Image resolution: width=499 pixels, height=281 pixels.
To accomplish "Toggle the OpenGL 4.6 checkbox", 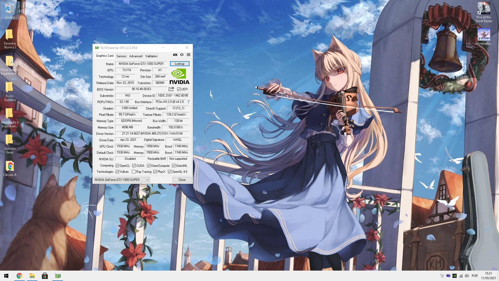I will click(169, 171).
